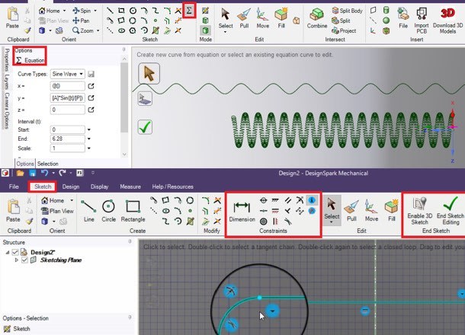Image resolution: width=465 pixels, height=335 pixels.
Task: Click the End interval field showing 6.28
Action: tap(68, 139)
